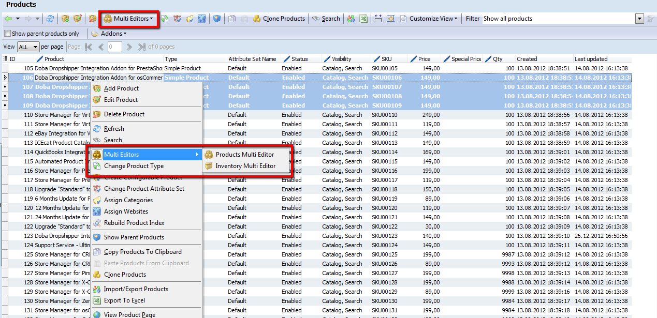Click the Copy Products to Clipboard toolbar icon

pos(231,19)
